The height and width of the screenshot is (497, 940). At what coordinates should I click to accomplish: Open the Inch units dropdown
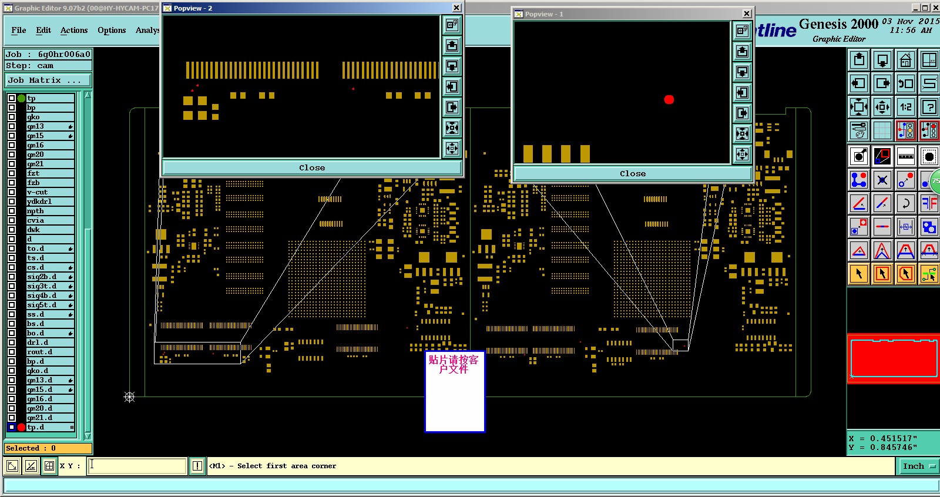(x=918, y=466)
